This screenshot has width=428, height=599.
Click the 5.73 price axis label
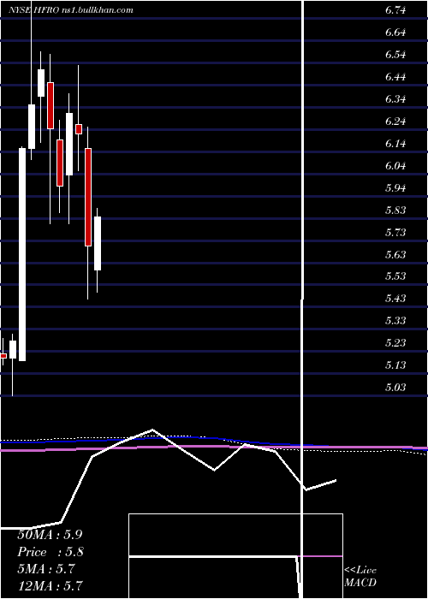[x=395, y=232]
